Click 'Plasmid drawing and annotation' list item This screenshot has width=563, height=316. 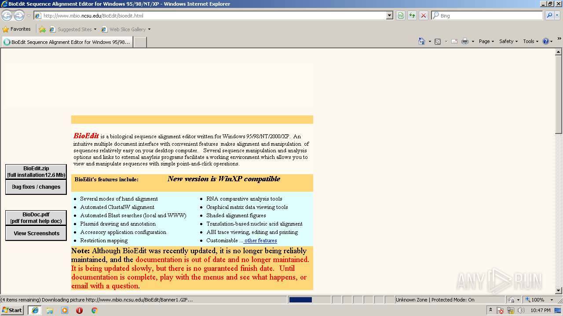click(x=118, y=224)
